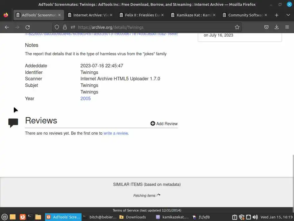Click show desktop folder icon in taskbar

[13, 217]
